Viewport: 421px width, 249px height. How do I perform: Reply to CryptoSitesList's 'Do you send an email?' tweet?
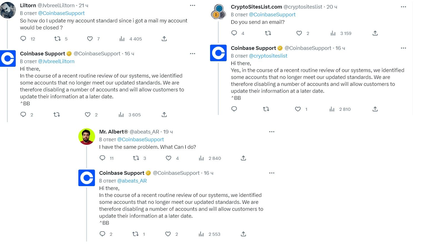click(x=234, y=33)
